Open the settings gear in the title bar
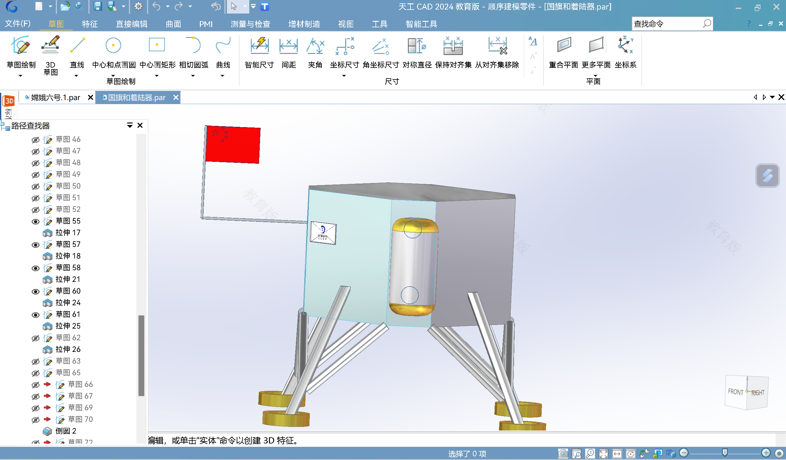This screenshot has height=460, width=786. point(138,6)
